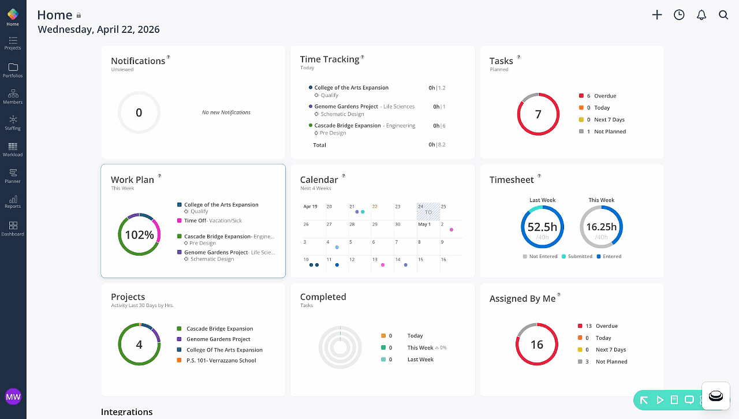Open the timer clock icon

click(679, 15)
